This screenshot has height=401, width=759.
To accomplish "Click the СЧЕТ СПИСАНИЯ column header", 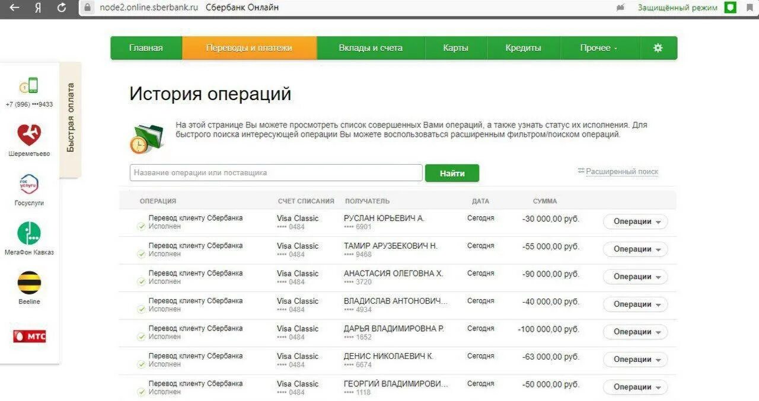I will tap(306, 201).
